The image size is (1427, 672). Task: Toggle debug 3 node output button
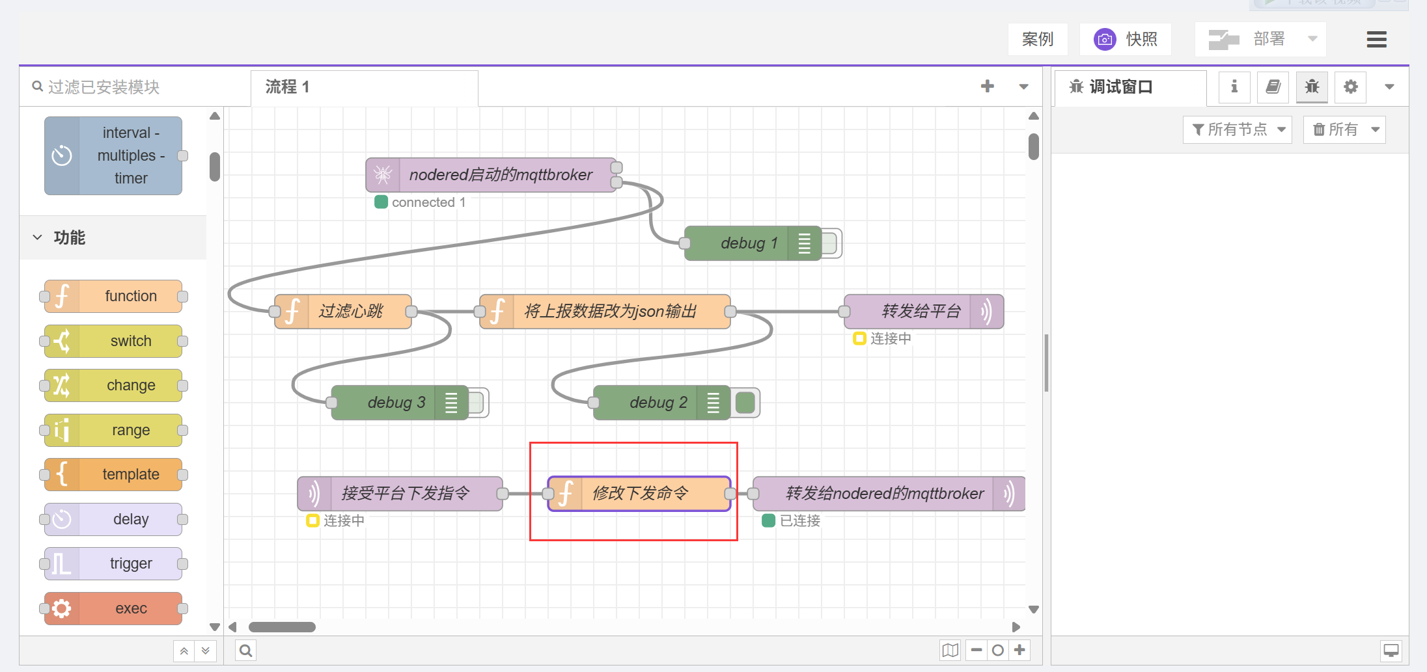[x=477, y=403]
